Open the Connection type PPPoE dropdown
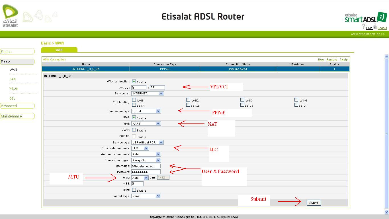 click(x=146, y=111)
